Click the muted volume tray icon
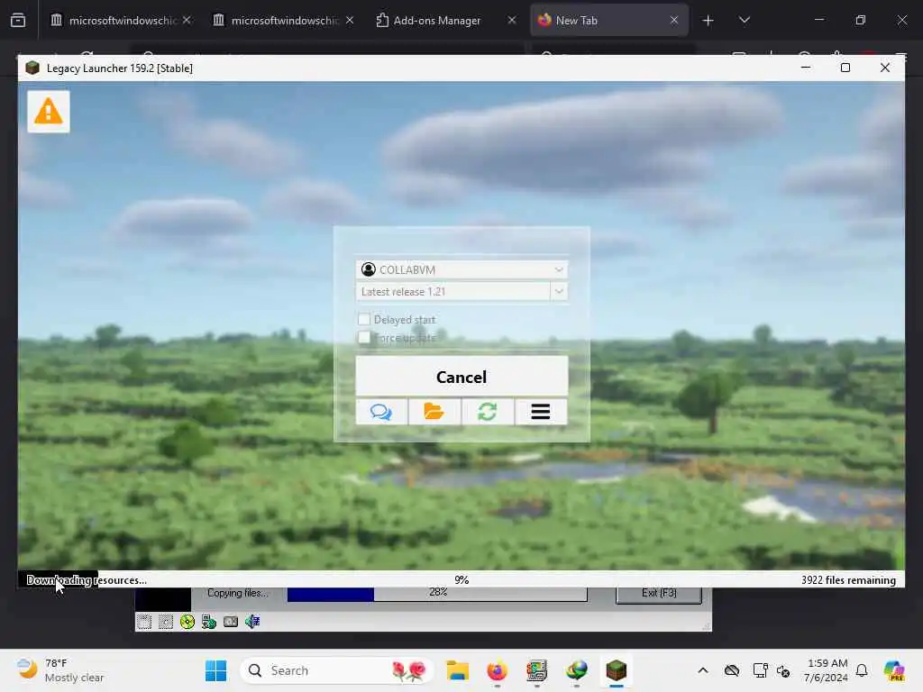 tap(783, 670)
